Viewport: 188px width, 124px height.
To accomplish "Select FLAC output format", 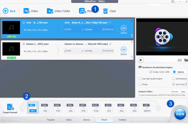I will 96,108.
